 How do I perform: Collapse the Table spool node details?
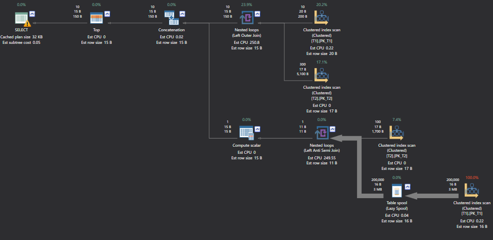click(x=408, y=186)
